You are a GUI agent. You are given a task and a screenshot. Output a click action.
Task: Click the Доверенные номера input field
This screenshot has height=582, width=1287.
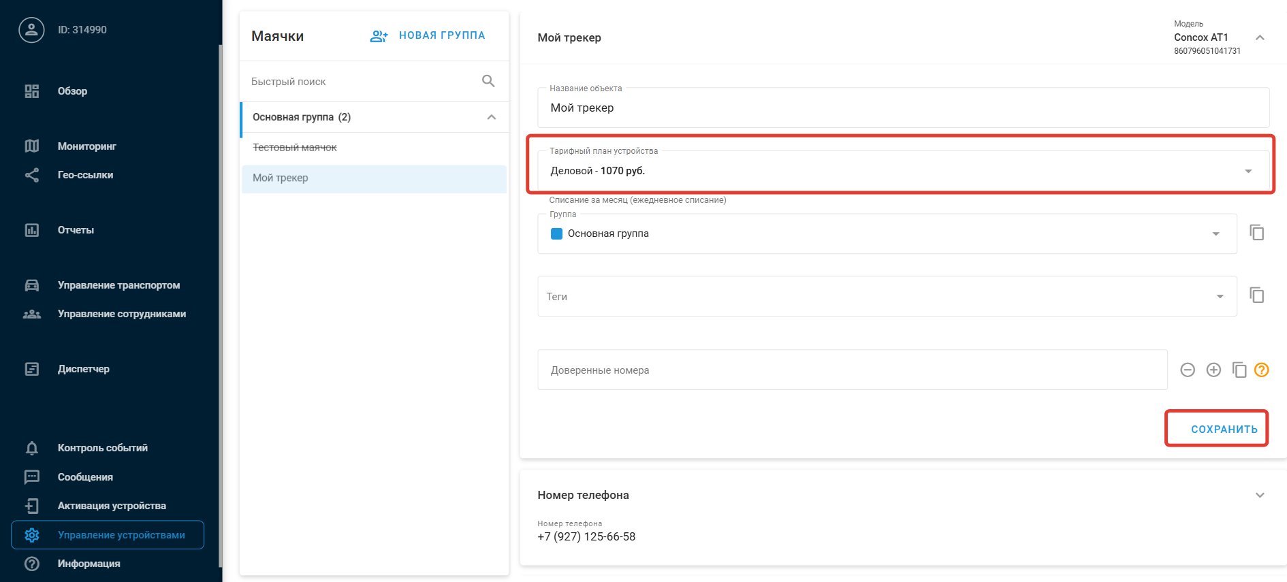(851, 370)
